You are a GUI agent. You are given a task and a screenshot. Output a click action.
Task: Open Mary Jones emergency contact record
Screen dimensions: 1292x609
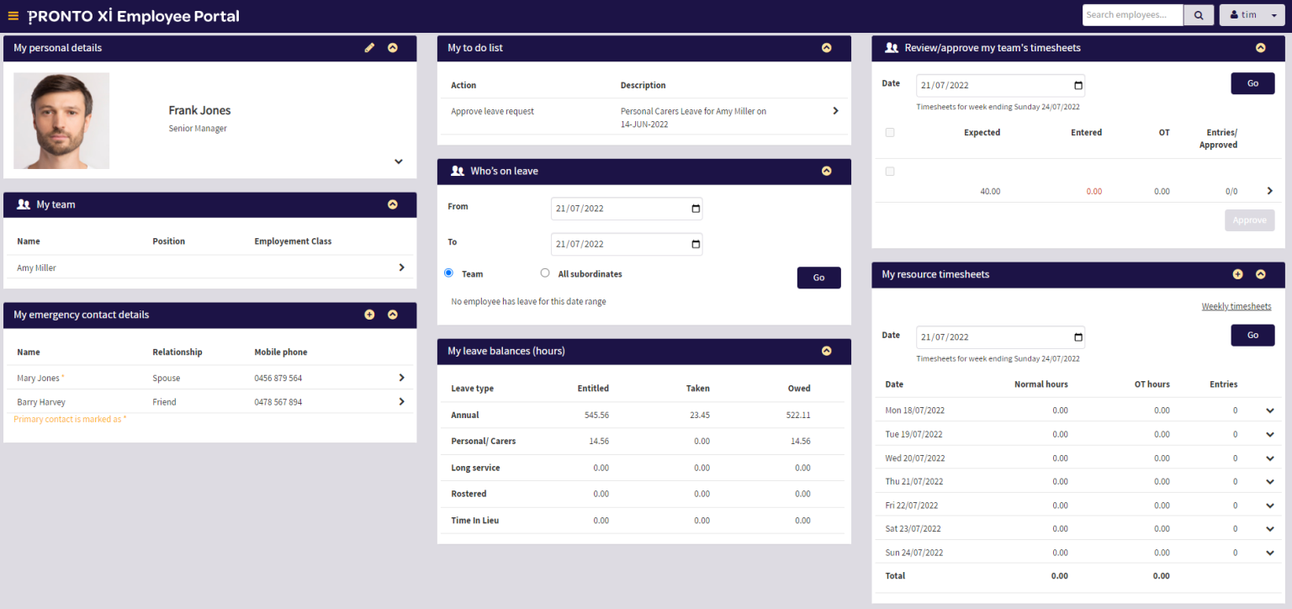click(402, 377)
